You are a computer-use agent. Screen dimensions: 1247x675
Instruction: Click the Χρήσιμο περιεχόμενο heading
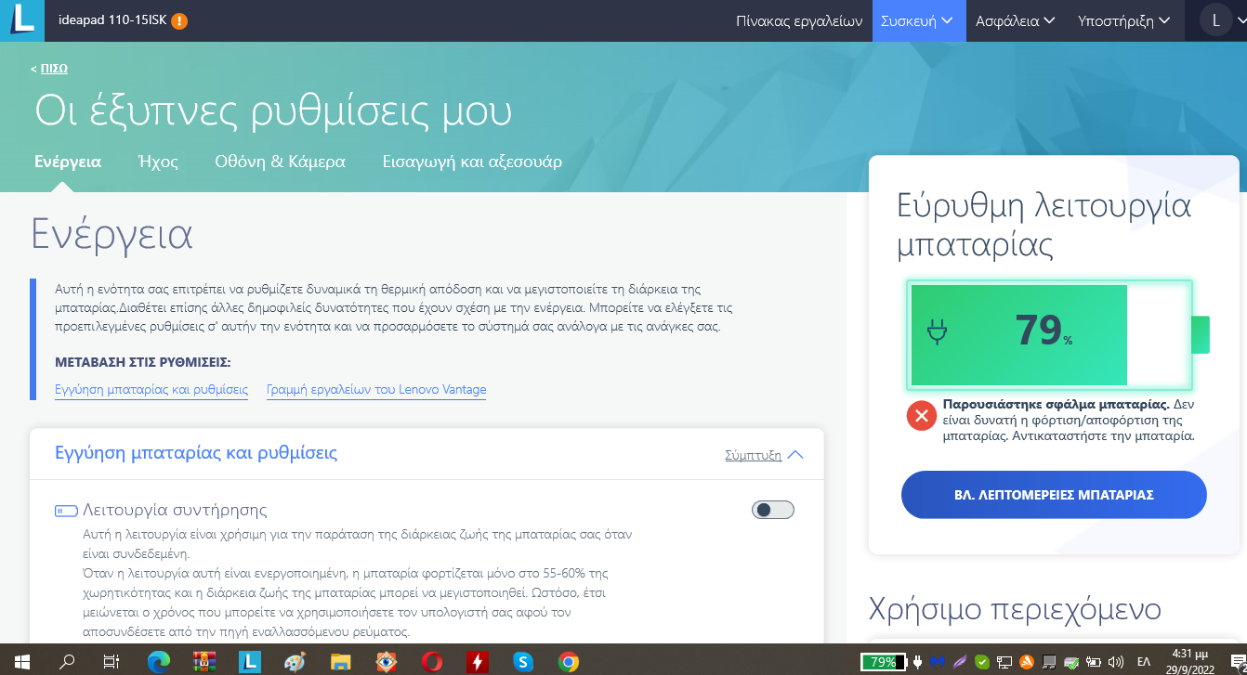pyautogui.click(x=1015, y=609)
